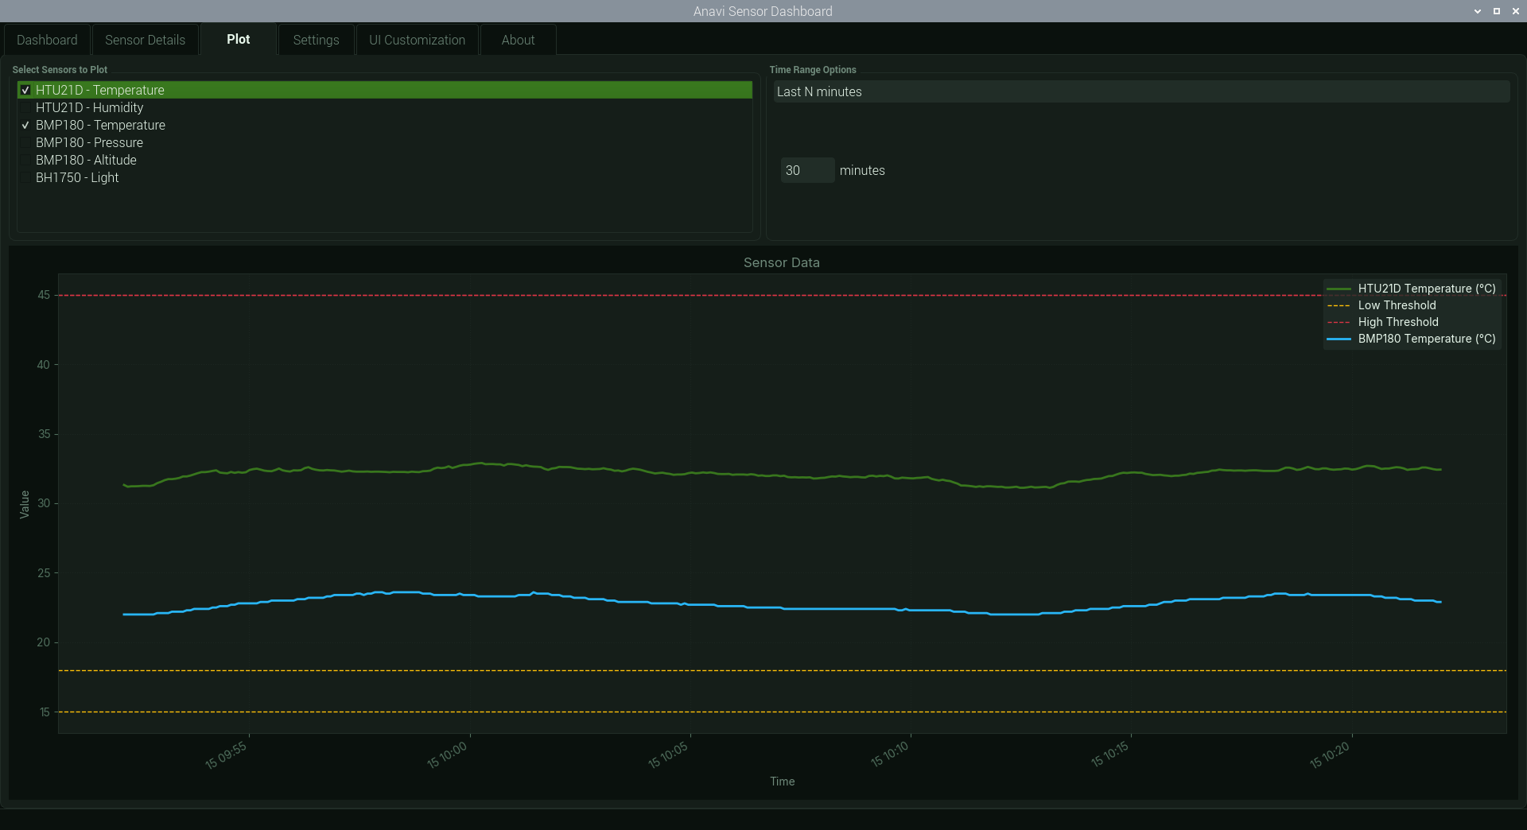The image size is (1527, 830).
Task: Open the About tab
Action: [518, 40]
